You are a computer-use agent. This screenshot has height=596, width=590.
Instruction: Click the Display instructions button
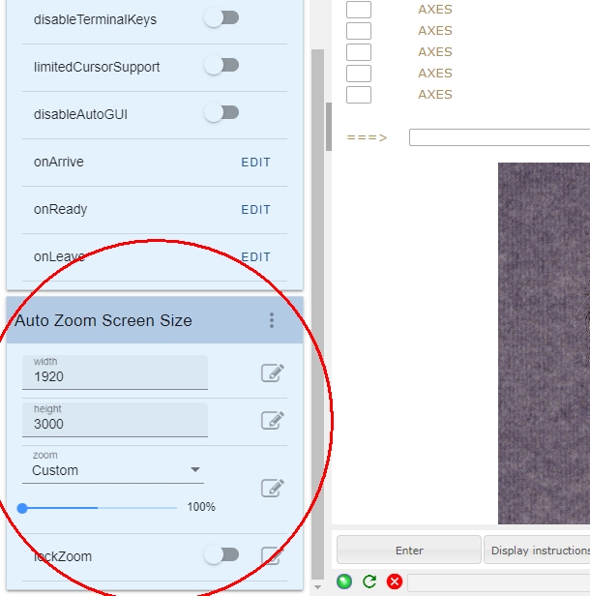(x=537, y=550)
